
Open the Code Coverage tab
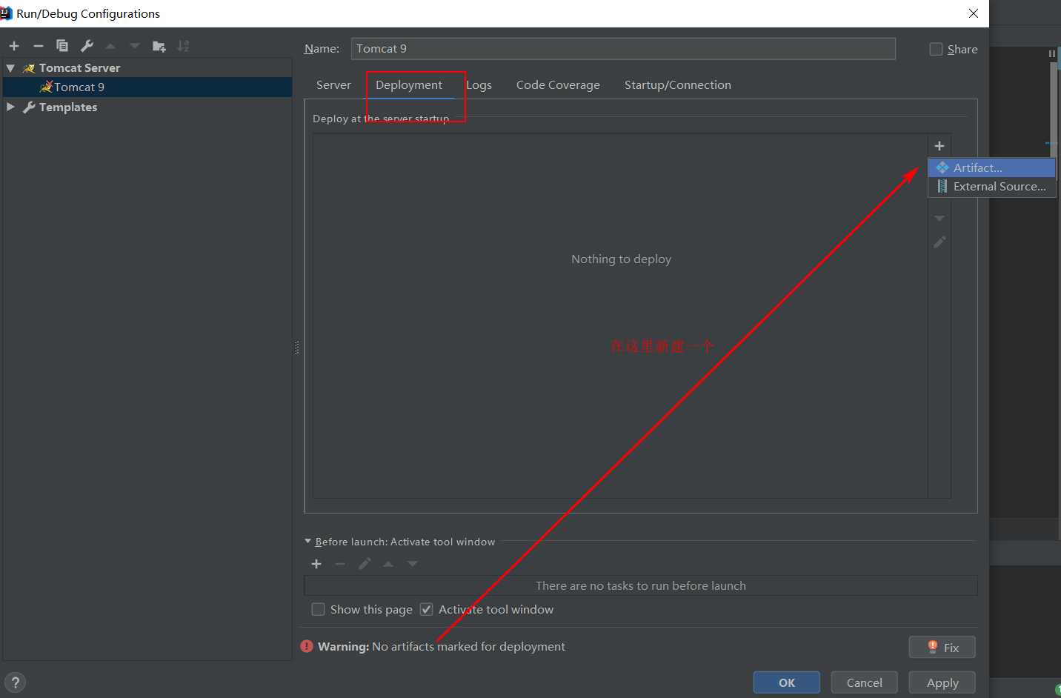click(x=558, y=85)
